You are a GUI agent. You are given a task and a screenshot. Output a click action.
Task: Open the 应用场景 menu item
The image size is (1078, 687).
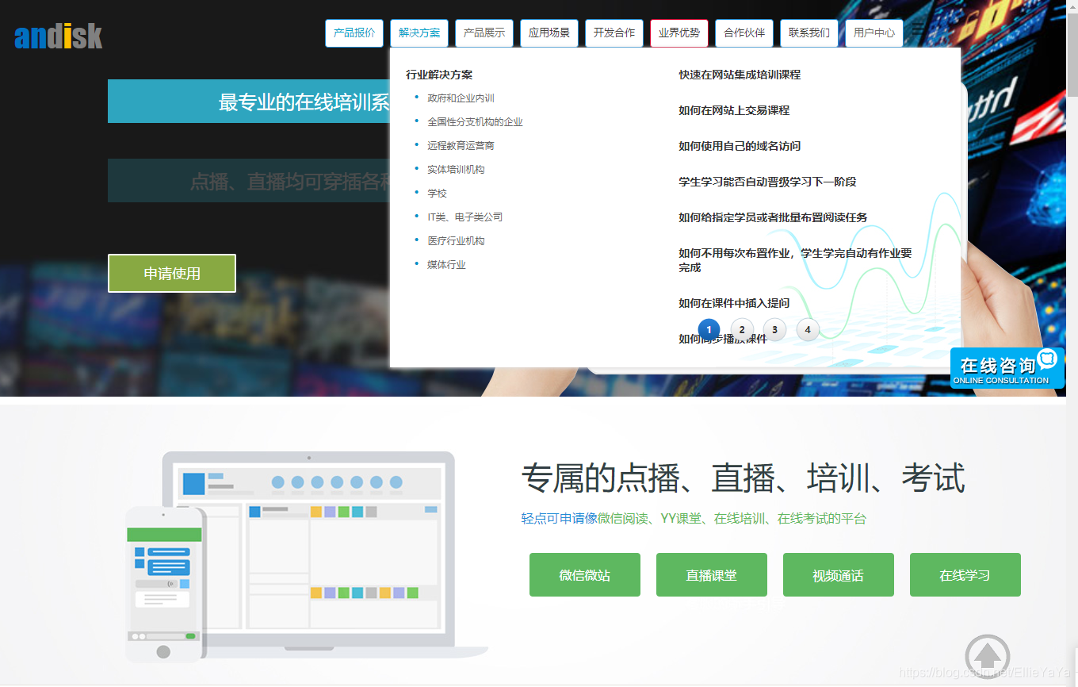[x=549, y=33]
